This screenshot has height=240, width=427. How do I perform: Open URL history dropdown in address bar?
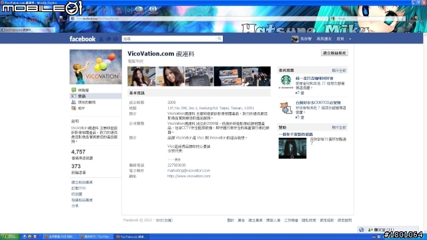click(326, 19)
